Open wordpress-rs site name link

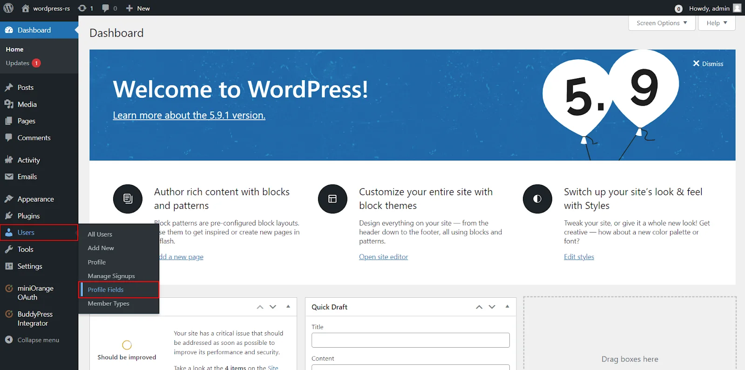(x=52, y=8)
